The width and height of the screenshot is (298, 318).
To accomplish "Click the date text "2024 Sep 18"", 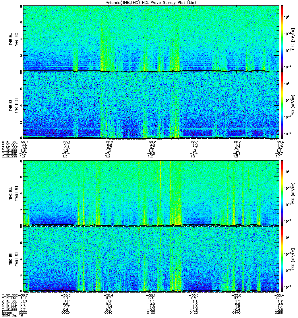I will [x=12, y=315].
